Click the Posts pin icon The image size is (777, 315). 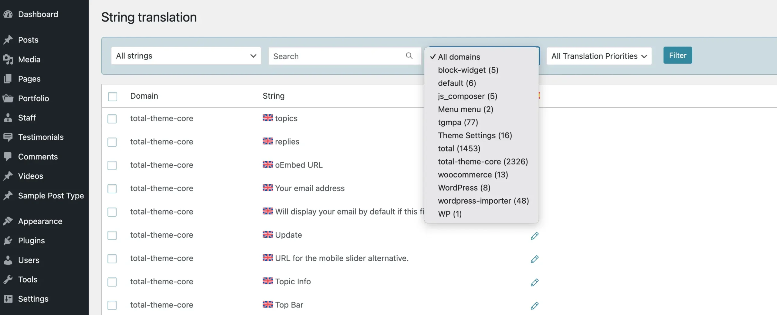click(8, 40)
